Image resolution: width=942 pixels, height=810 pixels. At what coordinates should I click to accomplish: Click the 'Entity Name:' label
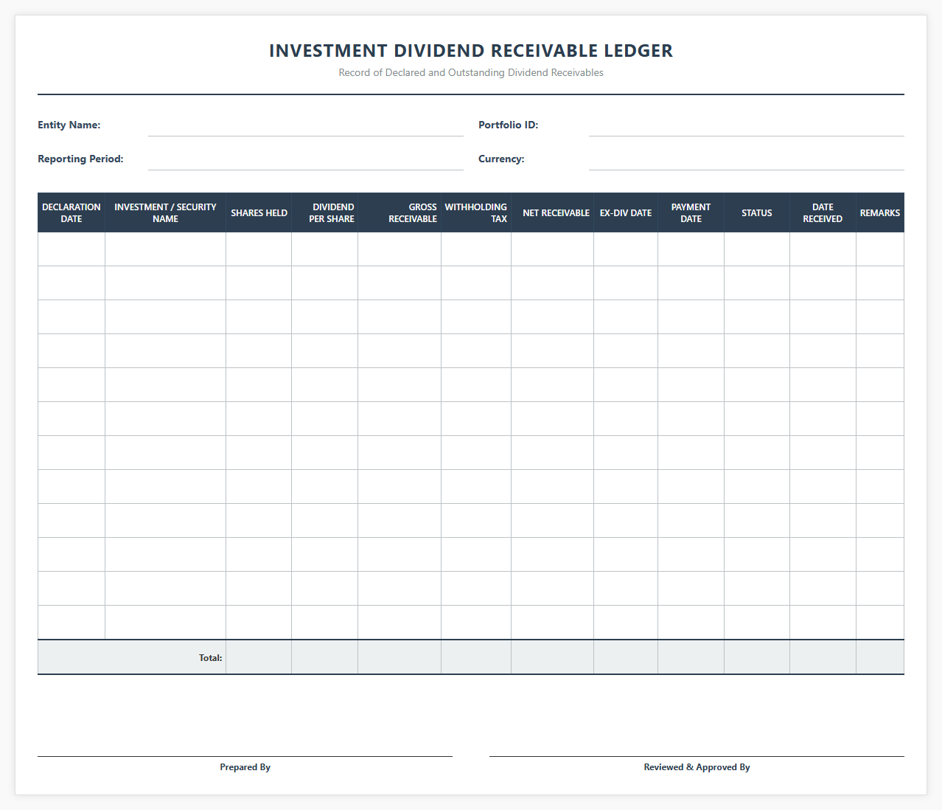coord(69,125)
